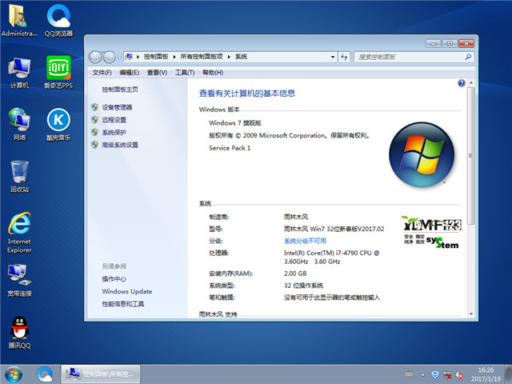This screenshot has height=384, width=512.
Task: Click the 系统分级不可用 link
Action: (x=305, y=241)
